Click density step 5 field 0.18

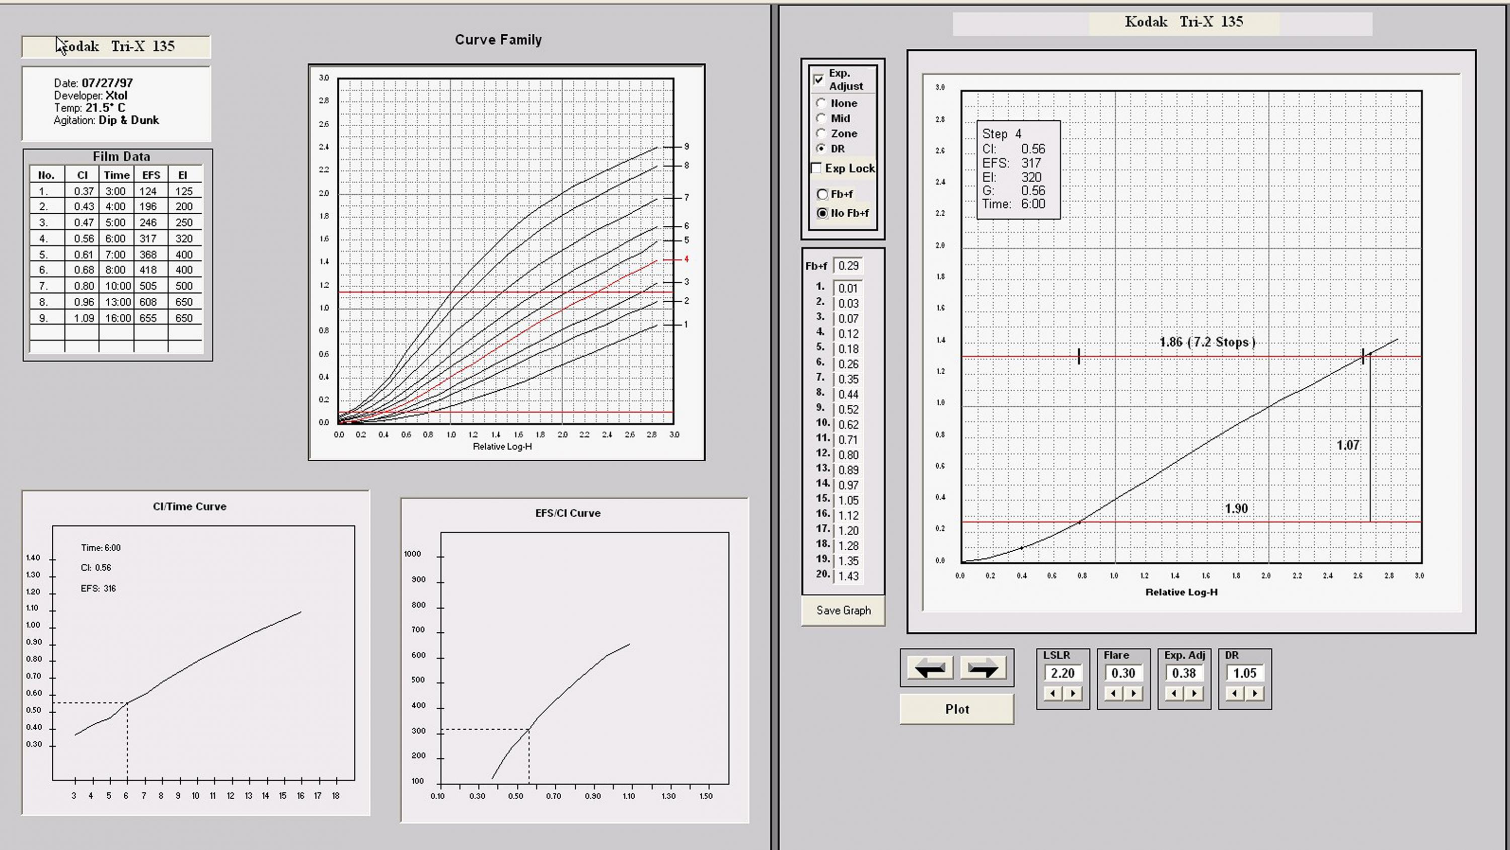[x=848, y=349]
